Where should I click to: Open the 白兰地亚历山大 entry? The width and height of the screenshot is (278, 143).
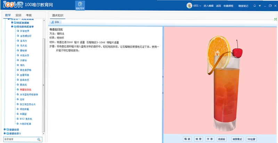coord(28,104)
